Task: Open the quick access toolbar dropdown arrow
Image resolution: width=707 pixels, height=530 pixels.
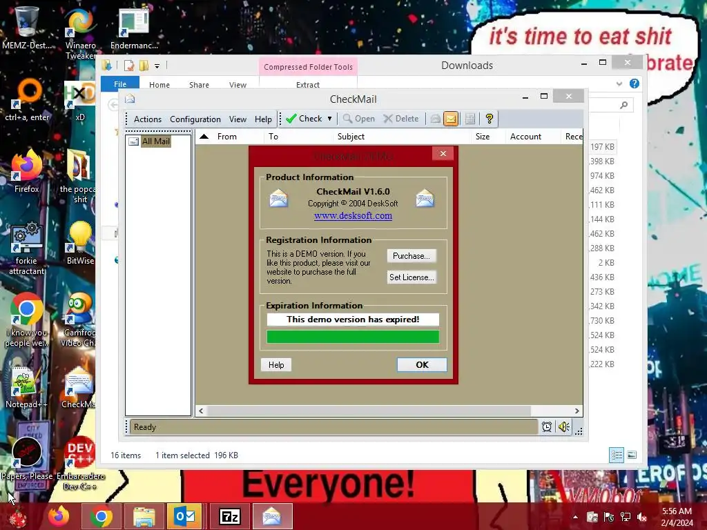Action: (157, 66)
